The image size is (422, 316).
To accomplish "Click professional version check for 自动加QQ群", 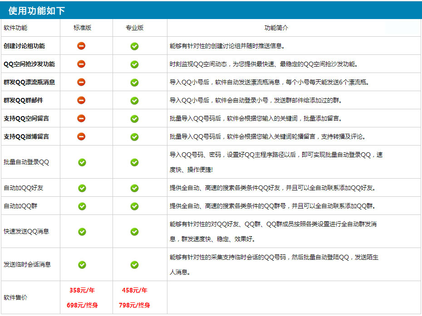I will point(135,206).
